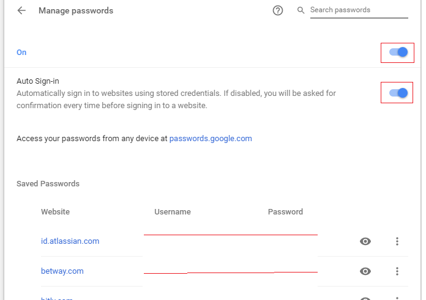This screenshot has width=426, height=300.
Task: Show password for id.atlassian.com
Action: pyautogui.click(x=365, y=241)
